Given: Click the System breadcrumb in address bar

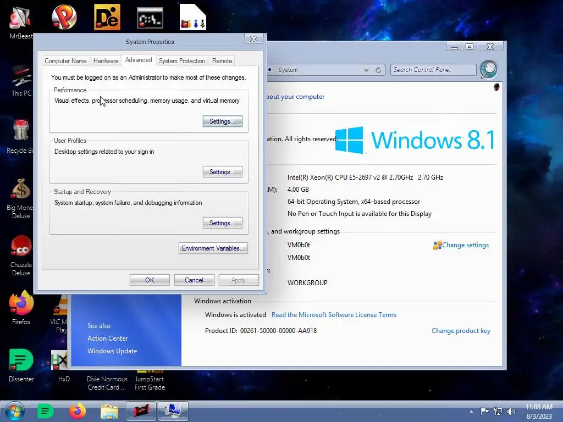Looking at the screenshot, I should (x=288, y=70).
